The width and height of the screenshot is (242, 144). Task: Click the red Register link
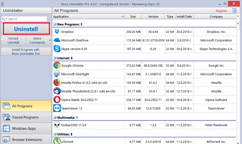(x=221, y=11)
